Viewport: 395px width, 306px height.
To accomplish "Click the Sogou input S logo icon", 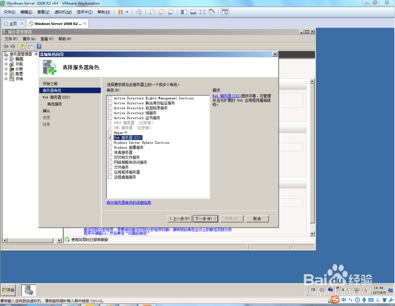I will tap(335, 300).
